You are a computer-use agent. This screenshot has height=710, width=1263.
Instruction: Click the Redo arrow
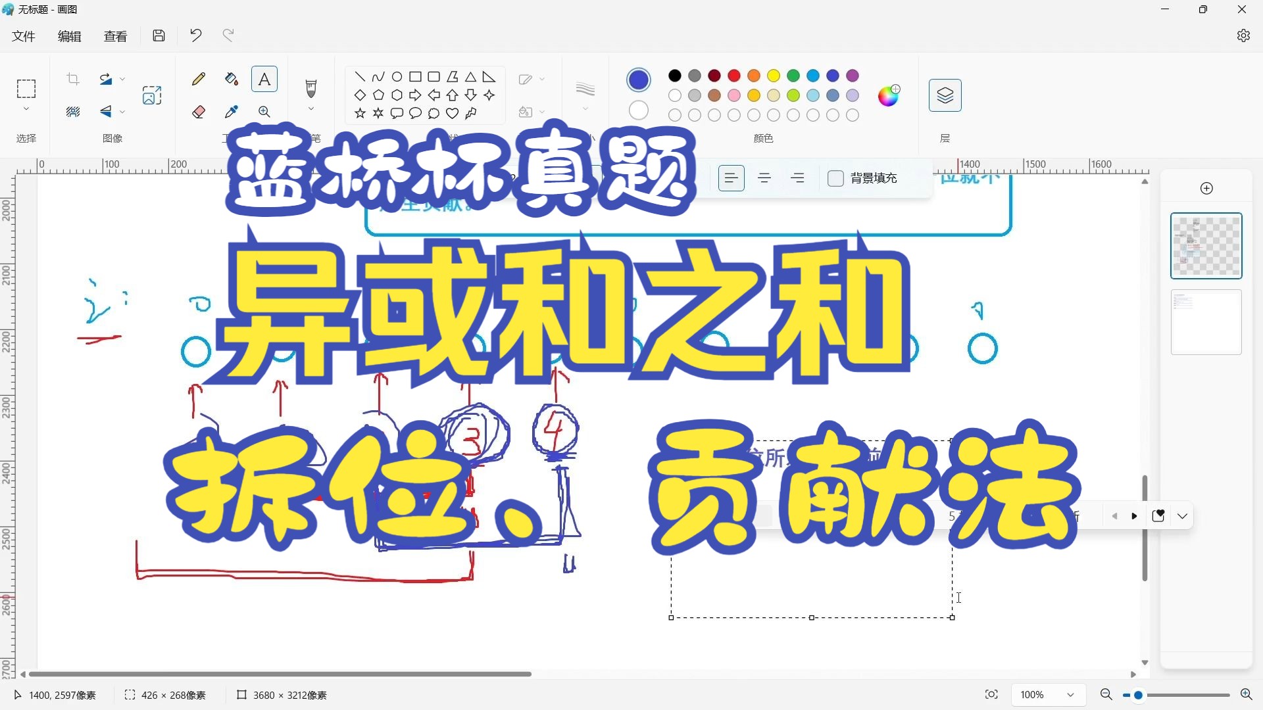[228, 35]
